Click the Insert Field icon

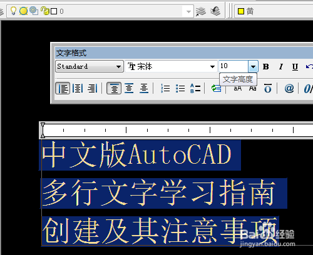tap(216, 88)
